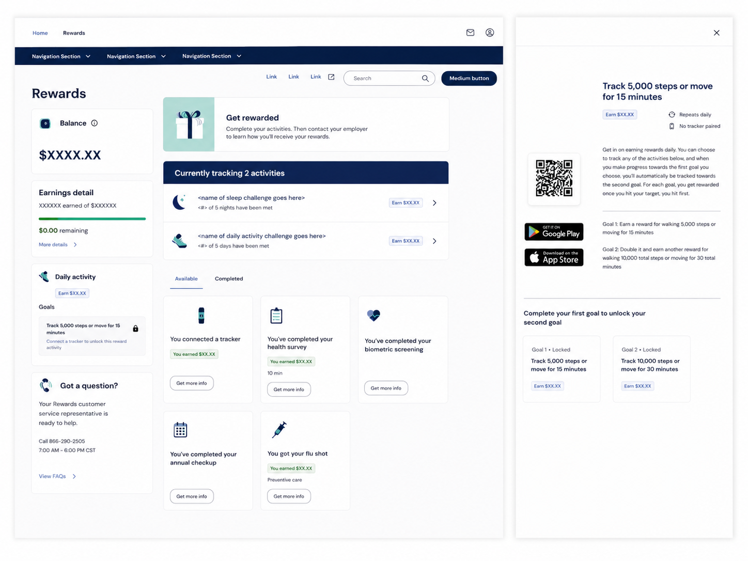Click the Track 5,000 steps goal box

pyautogui.click(x=92, y=336)
